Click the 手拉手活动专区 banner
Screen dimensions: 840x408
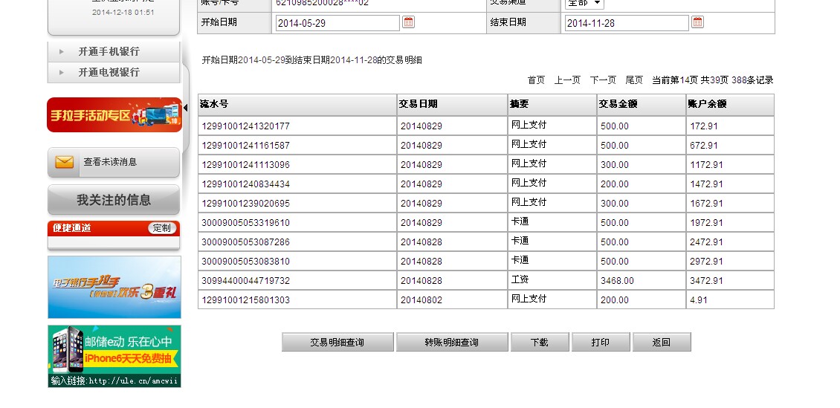(114, 114)
